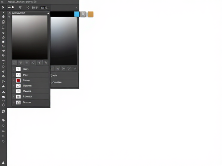Click the home-like icon atop the left toolbar
Image resolution: width=222 pixels, height=166 pixels.
pos(3,7)
